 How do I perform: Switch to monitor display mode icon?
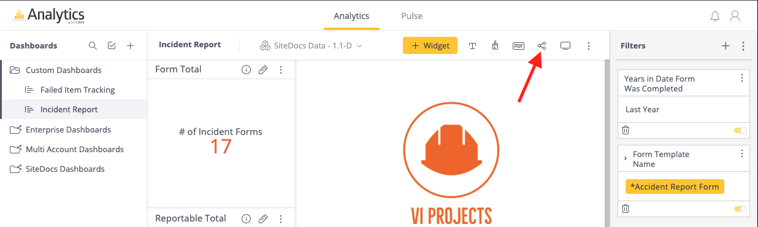pos(565,45)
